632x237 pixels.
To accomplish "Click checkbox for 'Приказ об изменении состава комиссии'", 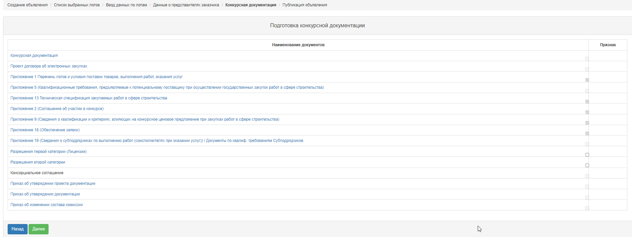I will pos(587,208).
